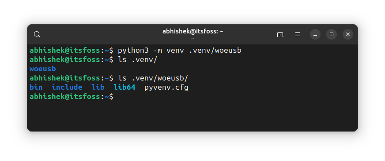Click the blank terminal area below prompt

[x=192, y=115]
